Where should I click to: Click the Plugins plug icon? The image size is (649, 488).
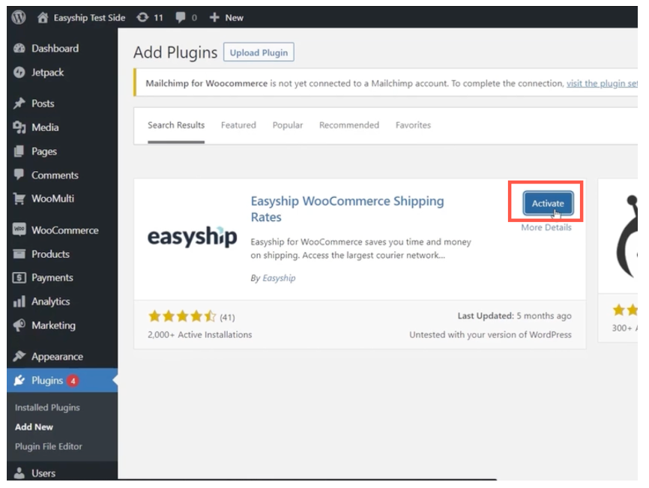pyautogui.click(x=19, y=380)
